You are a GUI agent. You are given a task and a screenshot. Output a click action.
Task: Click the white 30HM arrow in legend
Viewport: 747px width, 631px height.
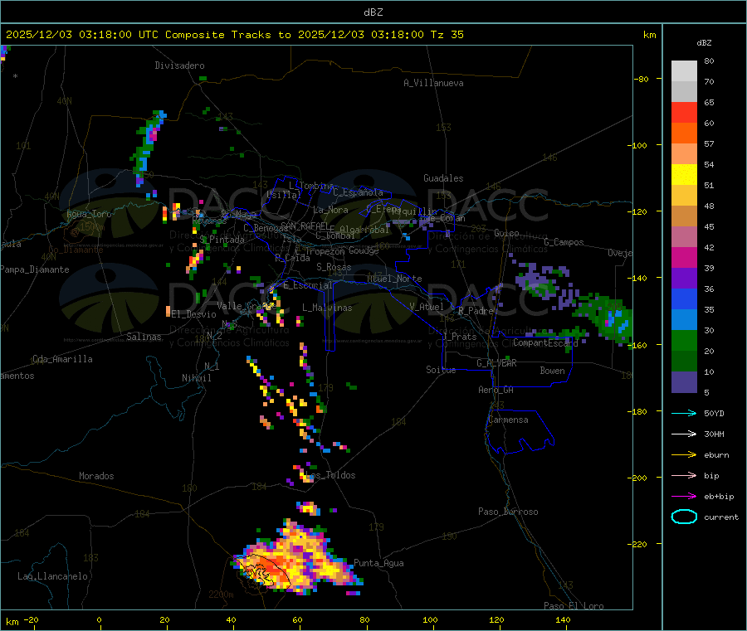pos(684,434)
